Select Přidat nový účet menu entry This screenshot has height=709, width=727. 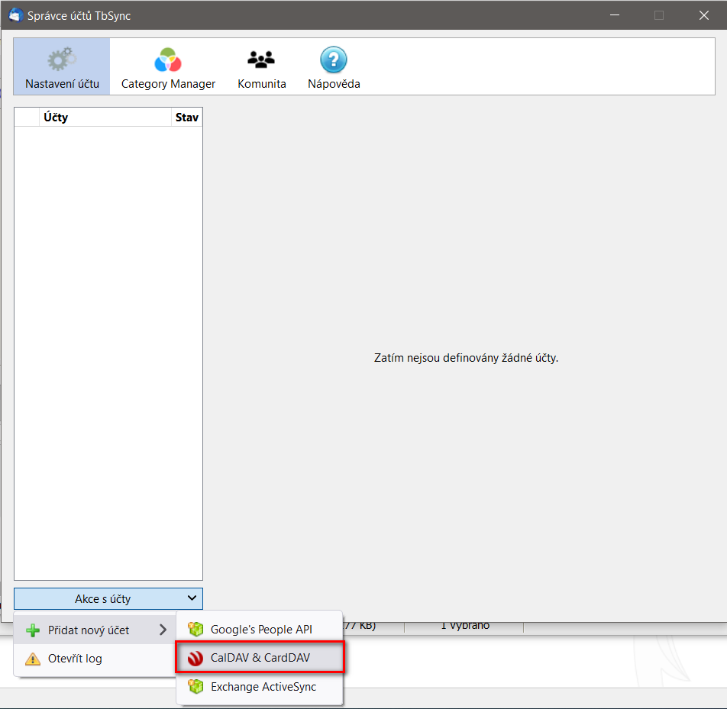tap(95, 630)
